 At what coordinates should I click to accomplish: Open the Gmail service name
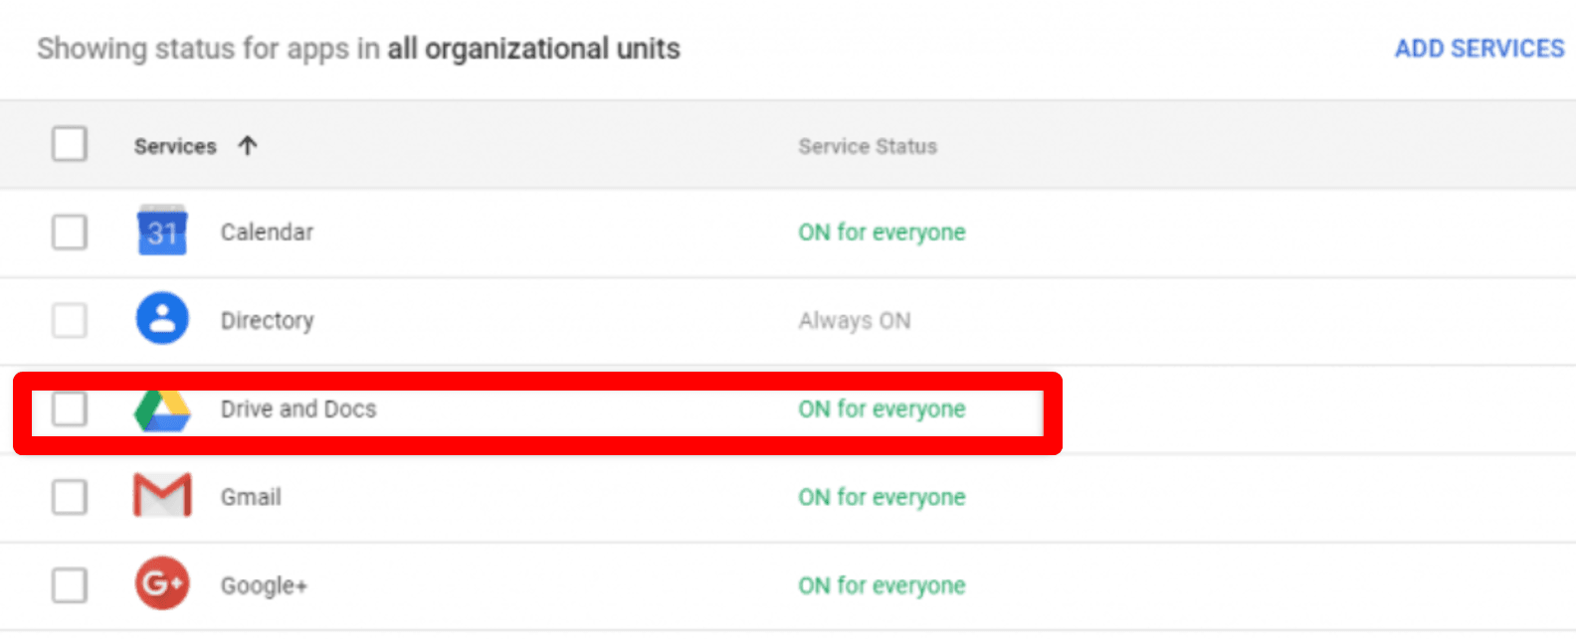point(251,497)
